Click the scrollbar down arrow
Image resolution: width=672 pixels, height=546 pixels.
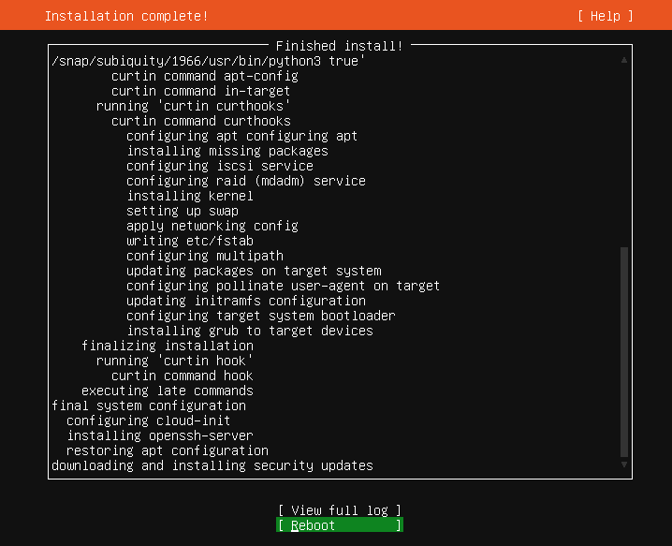pos(623,465)
